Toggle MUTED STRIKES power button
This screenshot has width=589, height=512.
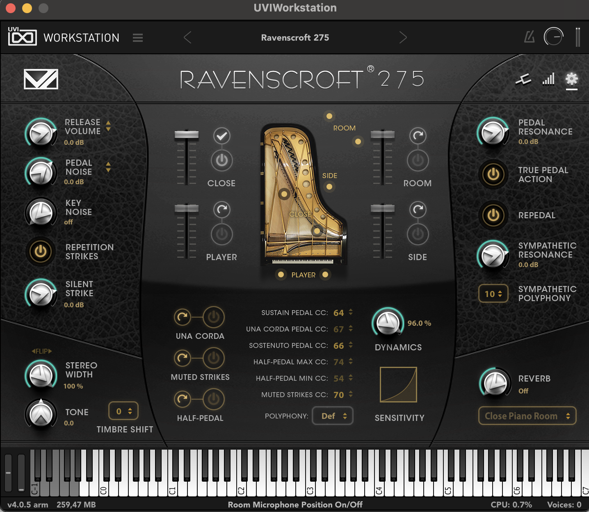(x=214, y=358)
